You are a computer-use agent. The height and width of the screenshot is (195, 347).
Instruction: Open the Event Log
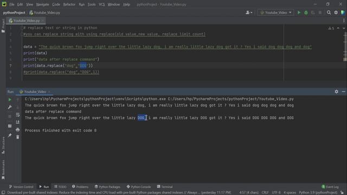click(x=330, y=187)
